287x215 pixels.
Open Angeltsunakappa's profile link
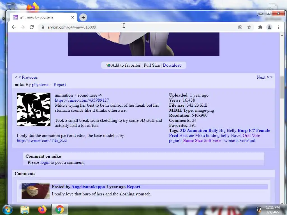(88, 187)
